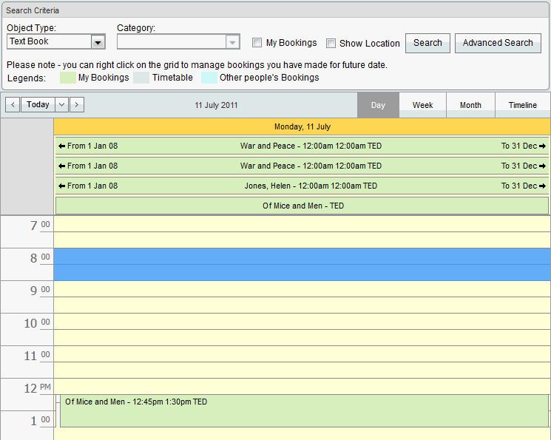
Task: Go to next day arrow
Action: pos(77,105)
